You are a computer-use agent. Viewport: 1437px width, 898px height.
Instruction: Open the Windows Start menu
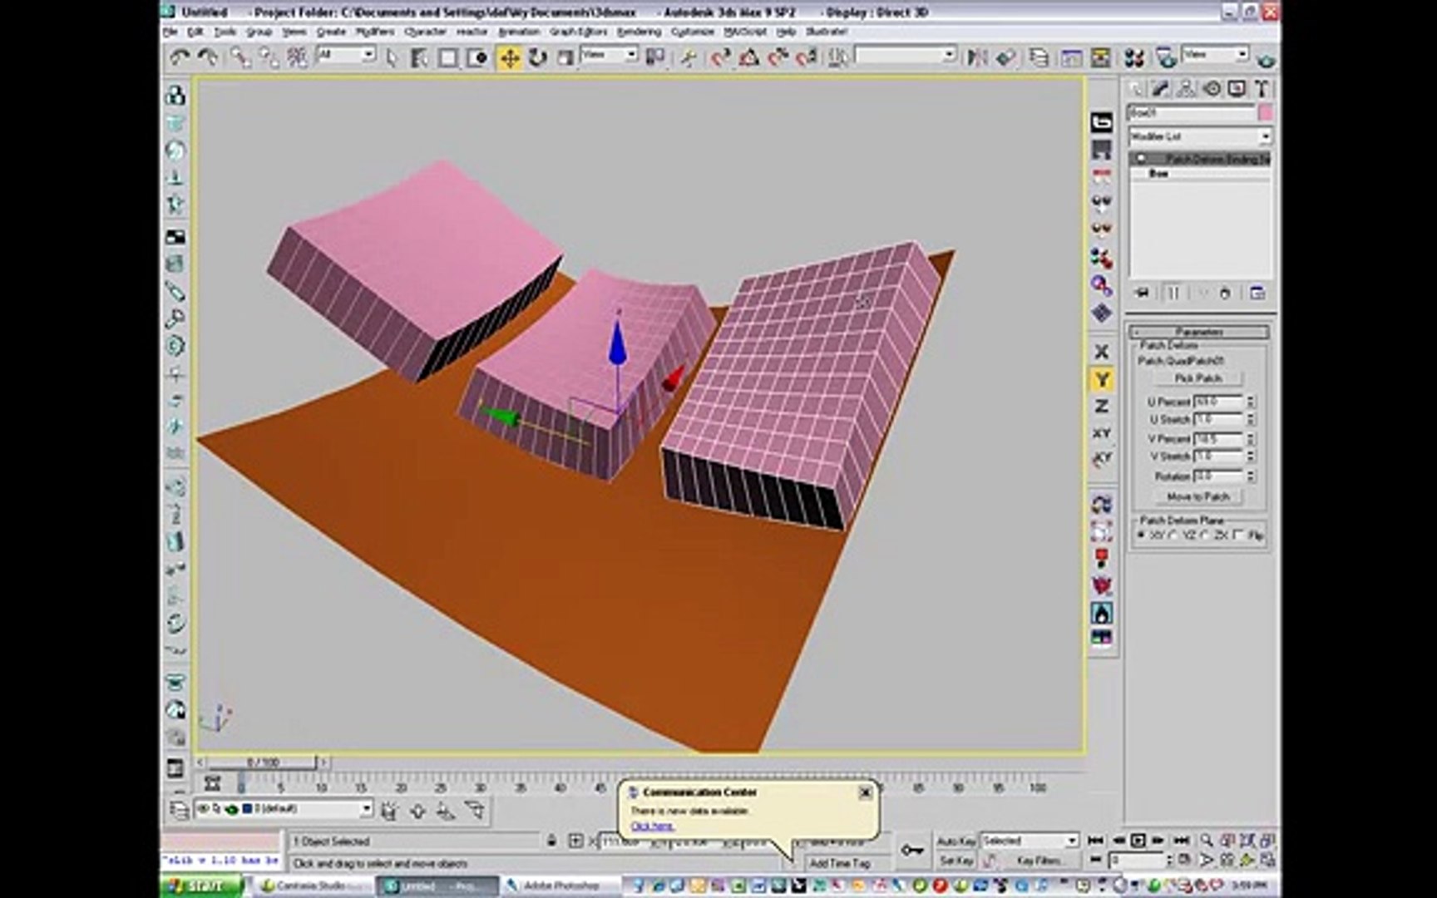pyautogui.click(x=200, y=886)
